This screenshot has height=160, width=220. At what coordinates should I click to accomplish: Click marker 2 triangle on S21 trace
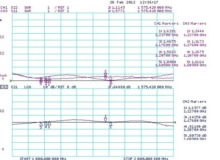[106, 120]
